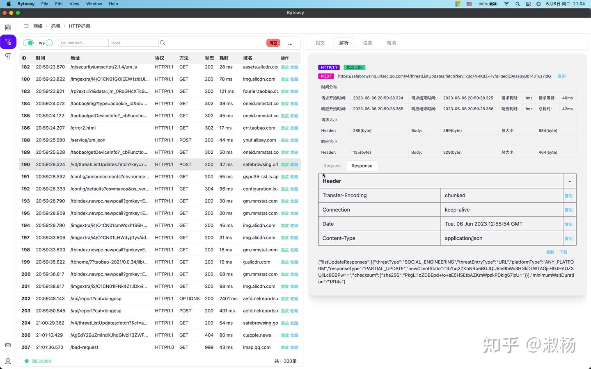591x369 pixels.
Task: Toggle the green capture switch off
Action: pos(28,43)
